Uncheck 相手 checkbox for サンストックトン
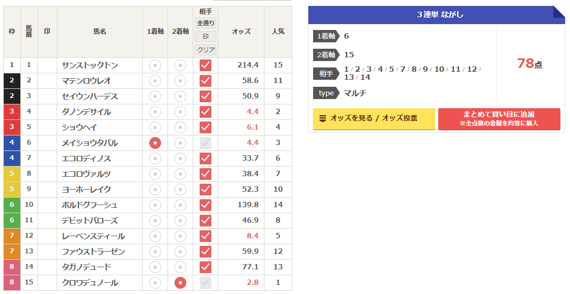570x294 pixels. pos(206,65)
